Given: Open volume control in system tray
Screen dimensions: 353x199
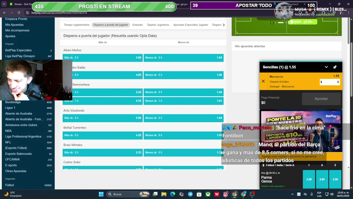Looking at the screenshot, I should (x=332, y=194).
